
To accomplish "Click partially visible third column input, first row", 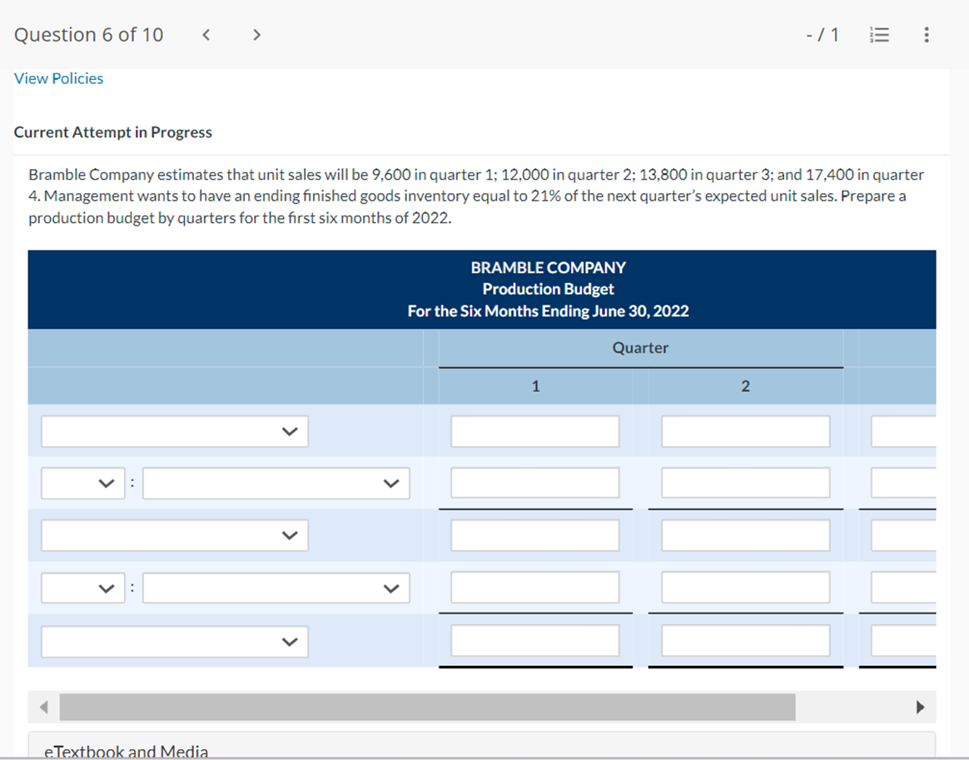I will 903,431.
